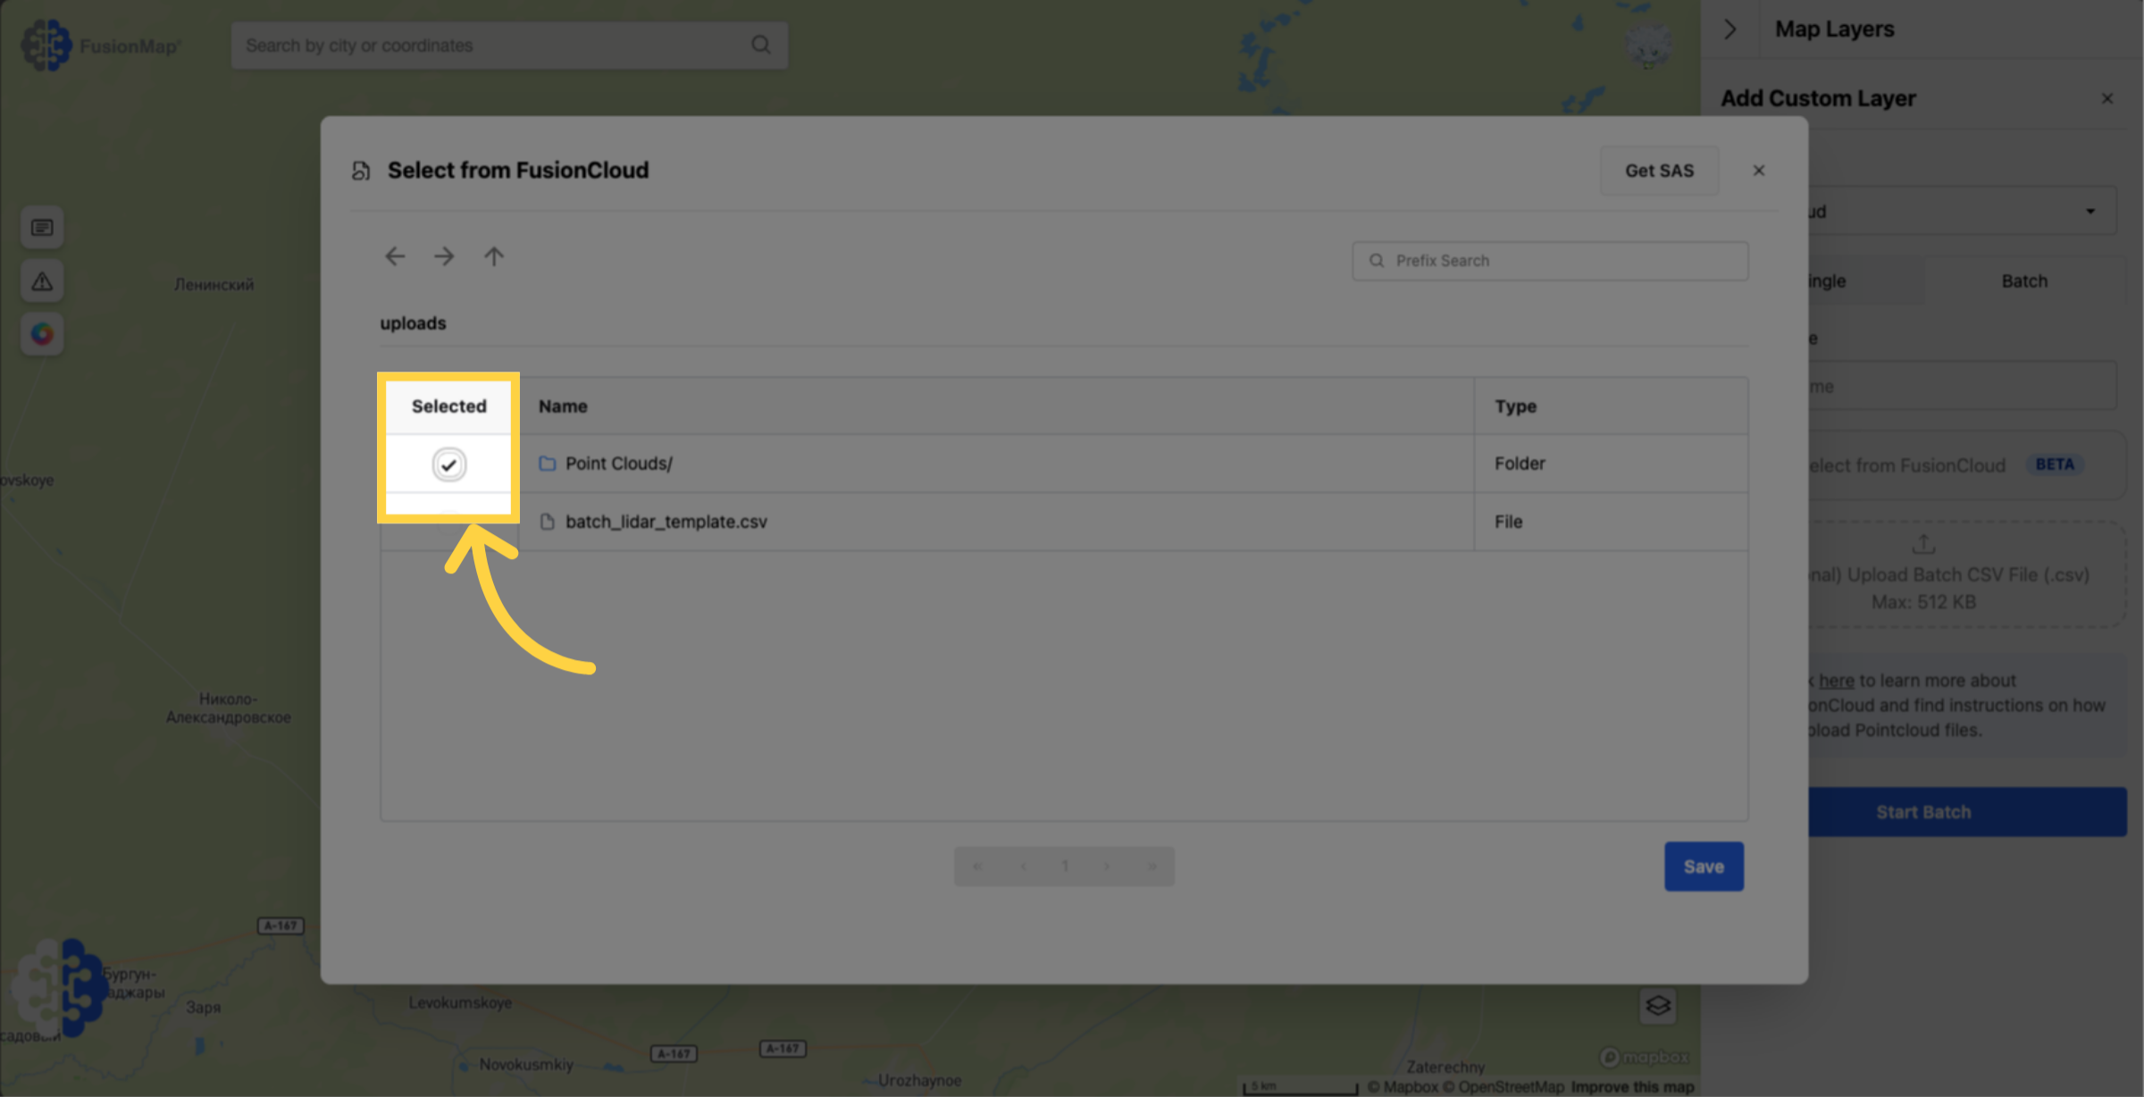The width and height of the screenshot is (2144, 1097).
Task: Toggle the Point Clouds folder checkbox
Action: click(449, 465)
